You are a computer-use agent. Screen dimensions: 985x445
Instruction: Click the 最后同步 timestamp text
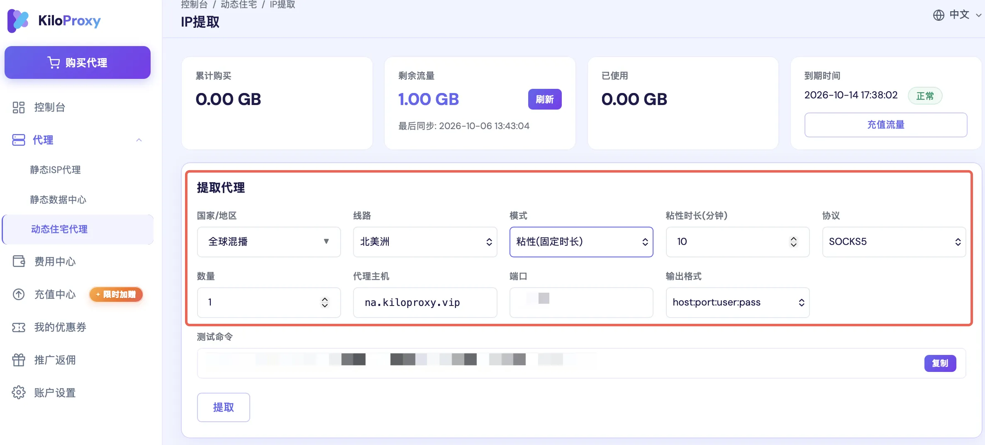464,126
